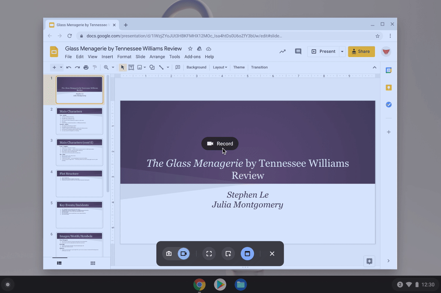Image resolution: width=441 pixels, height=293 pixels.
Task: Open the Arrange menu
Action: (157, 57)
